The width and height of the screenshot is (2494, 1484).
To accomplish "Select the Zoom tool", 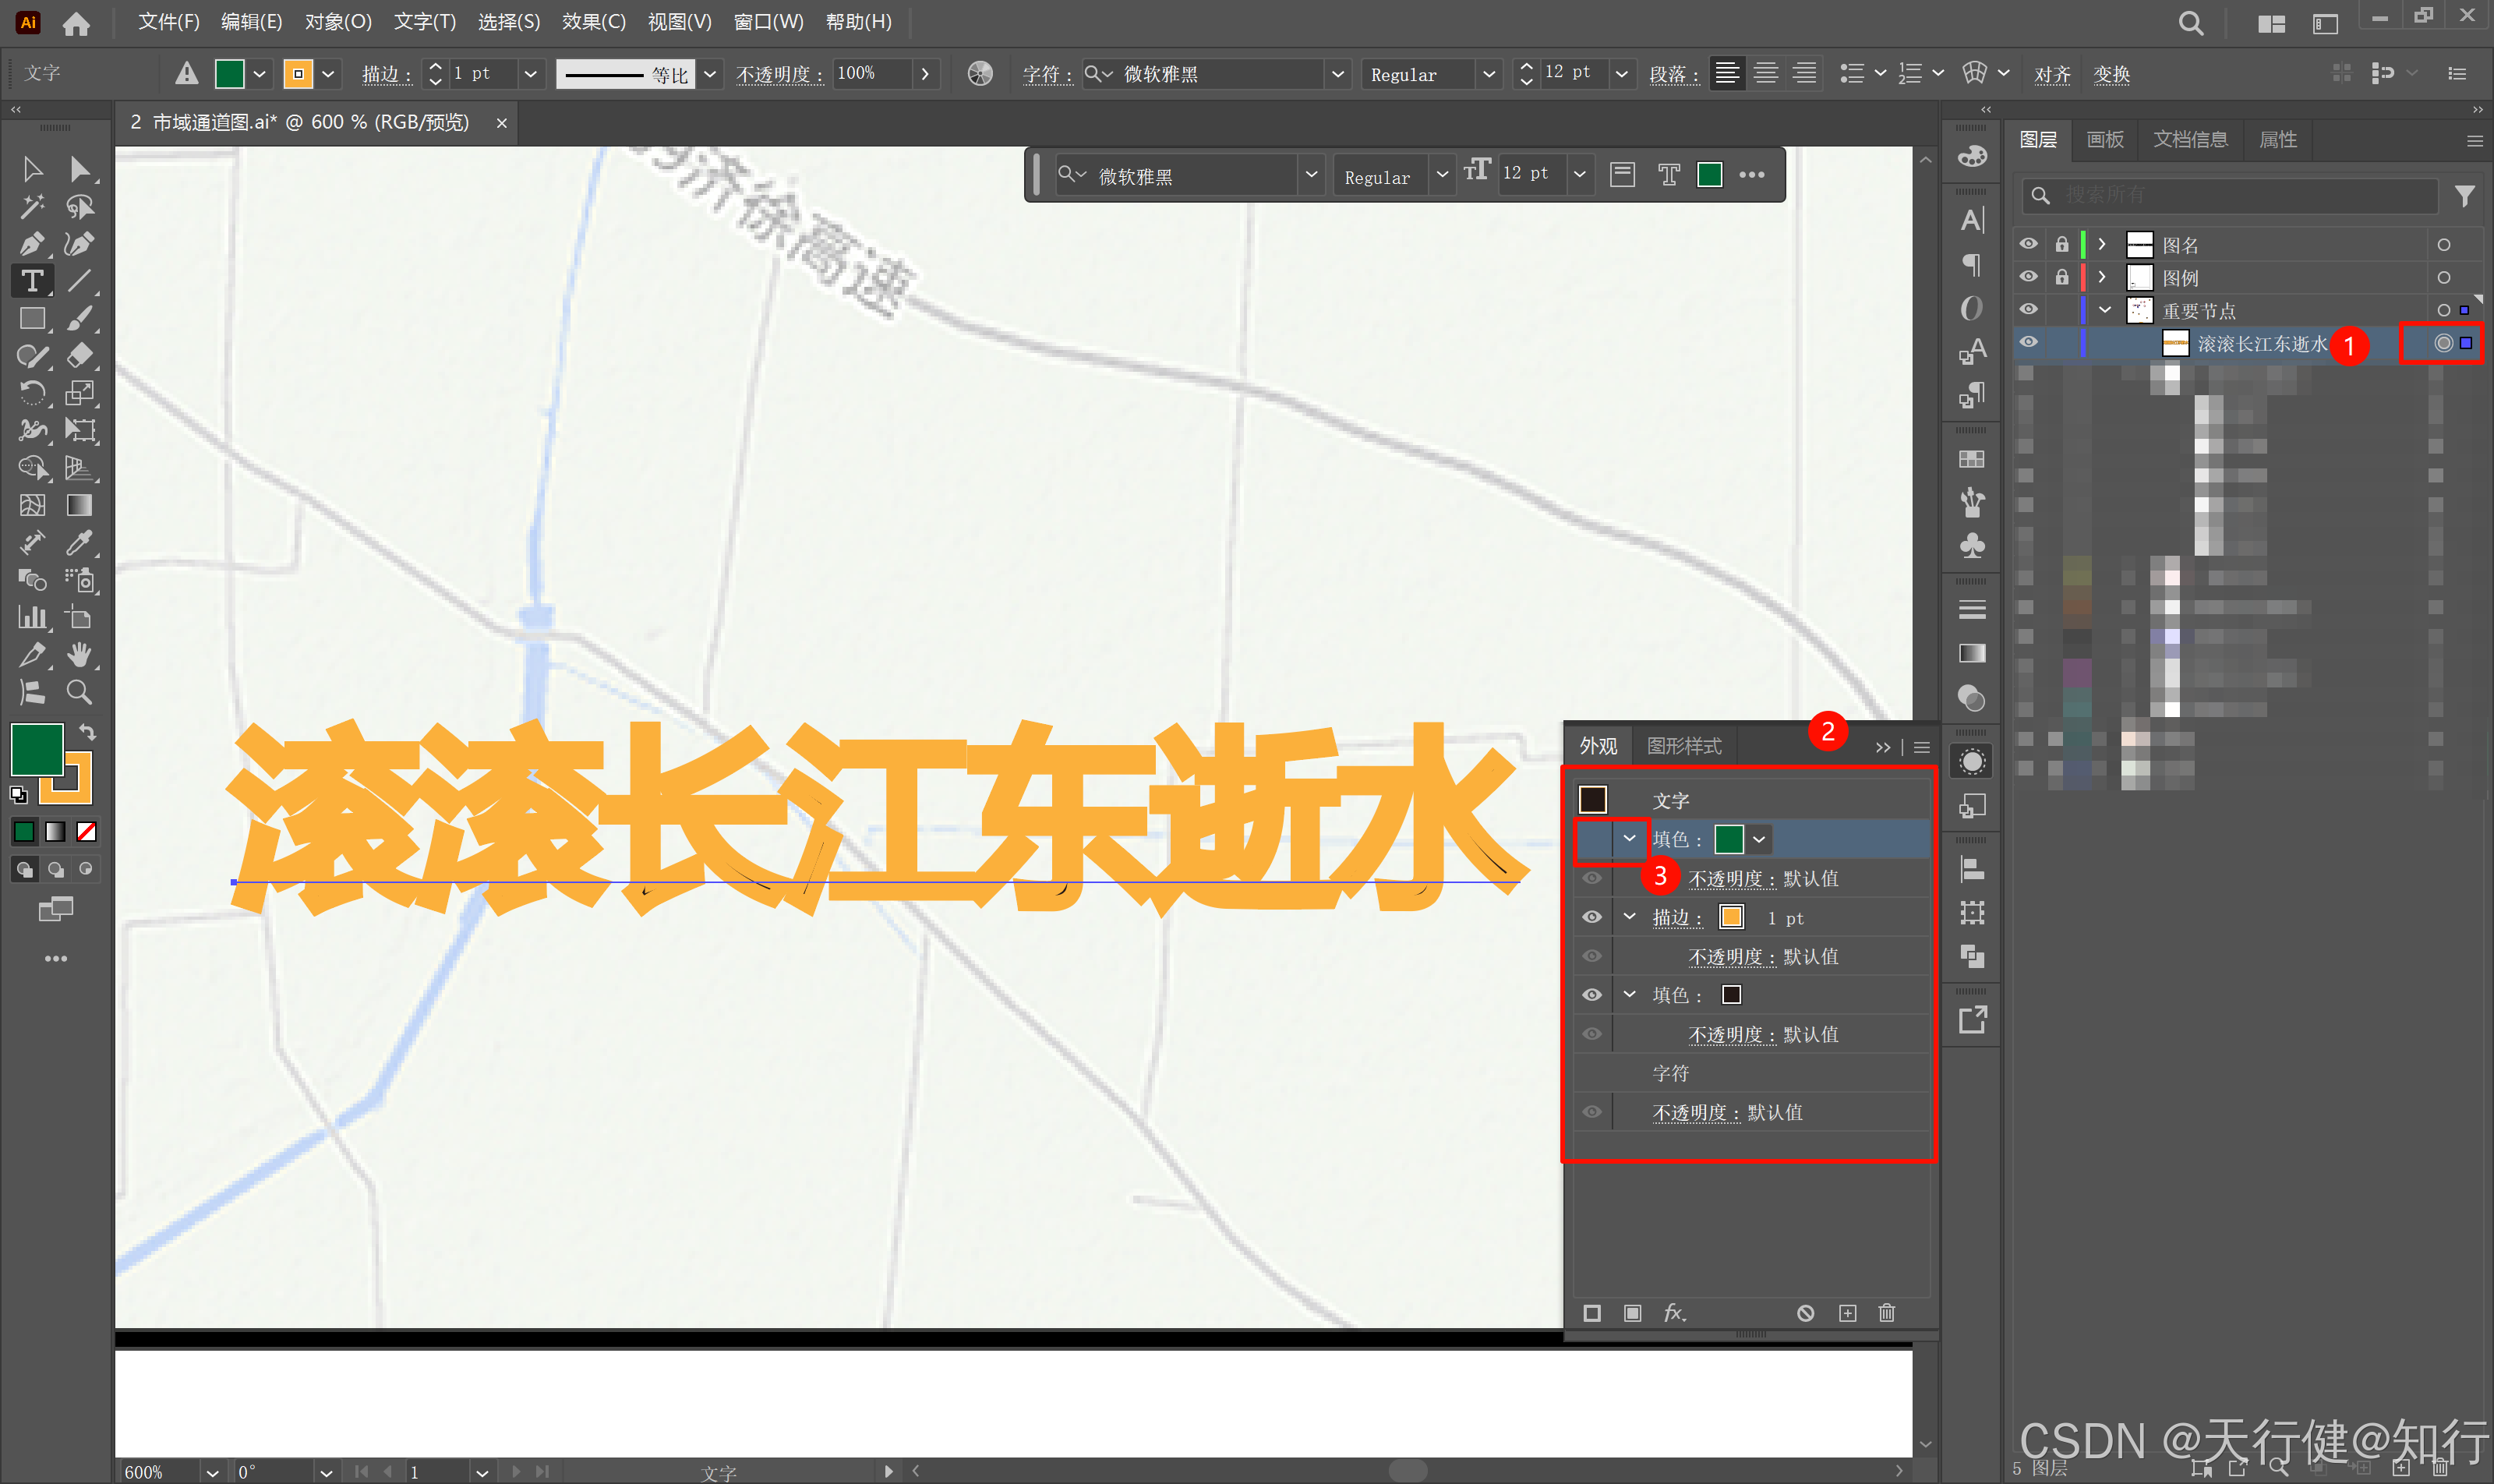I will click(79, 692).
